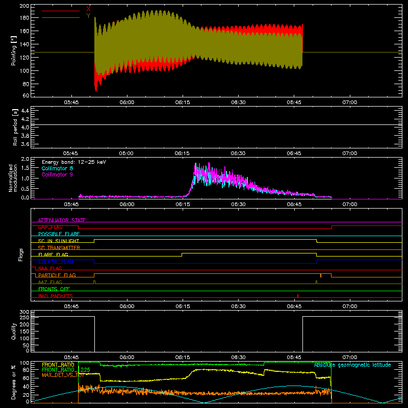Click the 06:00 tick label under the Roll period plot
408x408 pixels.
(x=126, y=154)
